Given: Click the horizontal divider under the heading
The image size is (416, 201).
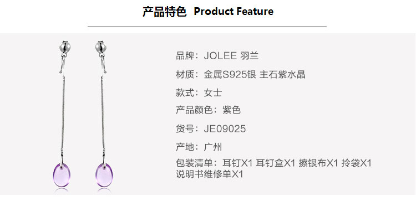Looking at the screenshot, I should (x=207, y=27).
